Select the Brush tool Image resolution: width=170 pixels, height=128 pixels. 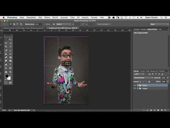pos(10,50)
